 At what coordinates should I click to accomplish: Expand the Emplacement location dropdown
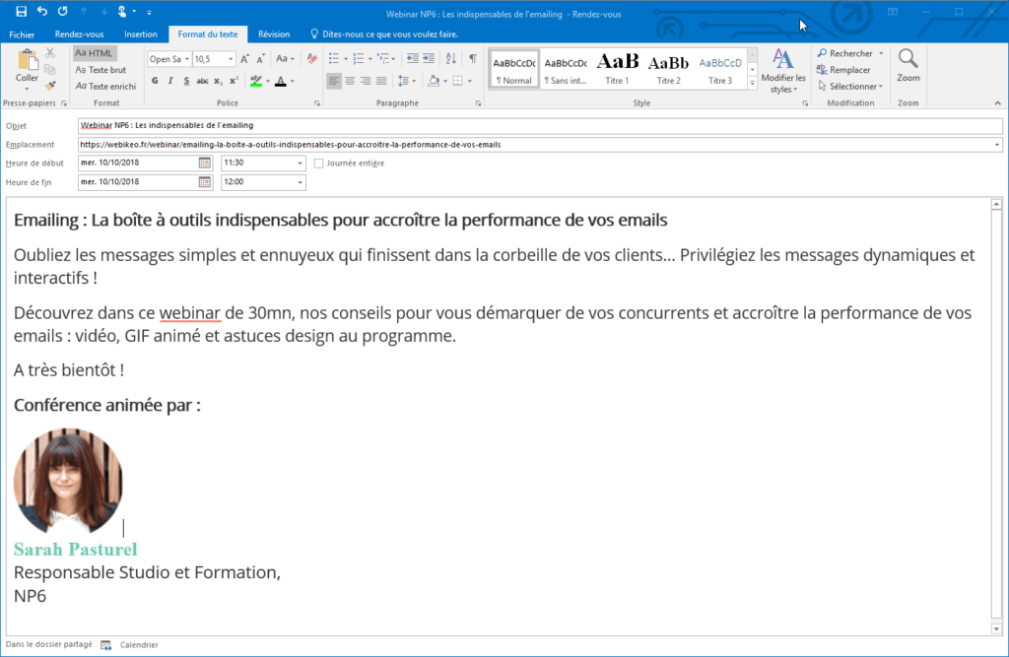[997, 145]
